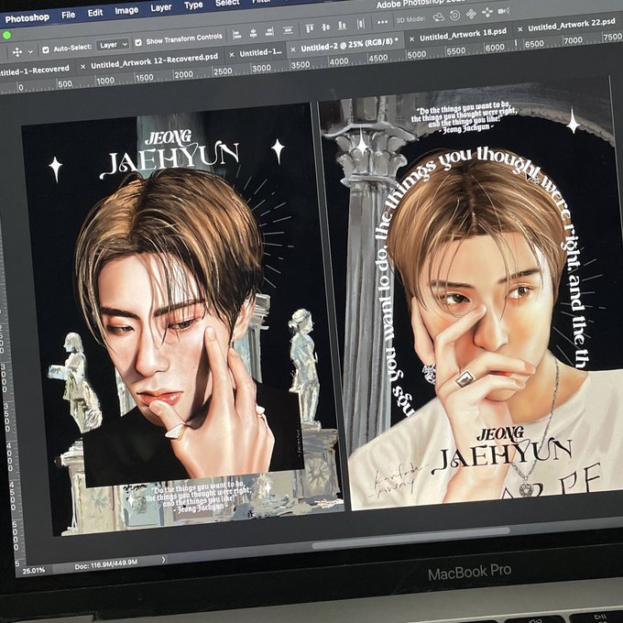Click the left black-shirt portrait artwork
The width and height of the screenshot is (623, 623).
180,318
